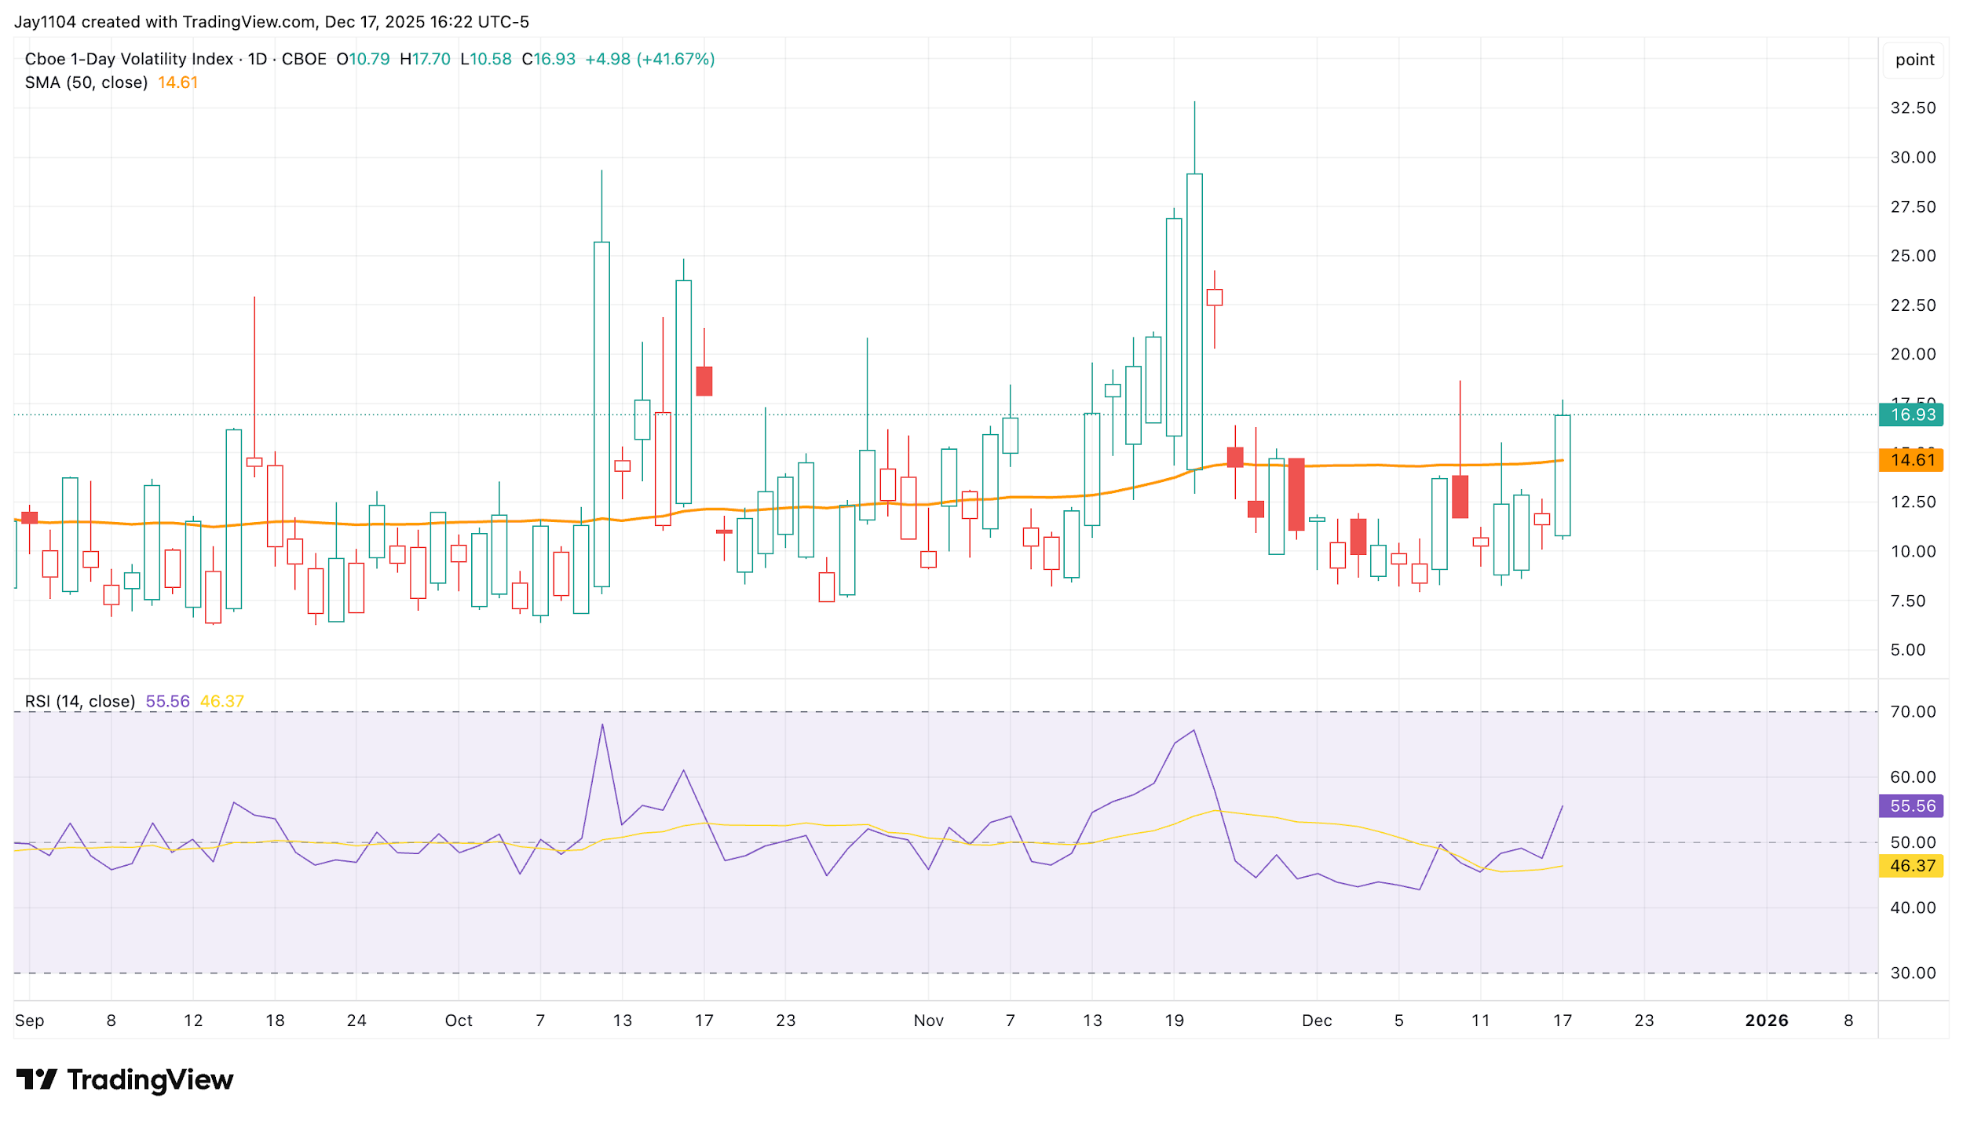Click the orange SMA value 14.61 in legend
The width and height of the screenshot is (1963, 1121).
pos(177,82)
